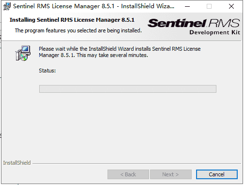The width and height of the screenshot is (244, 185).
Task: Click the disabled Back button
Action: [128, 174]
